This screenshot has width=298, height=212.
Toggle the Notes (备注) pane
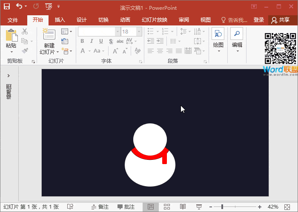click(100, 206)
